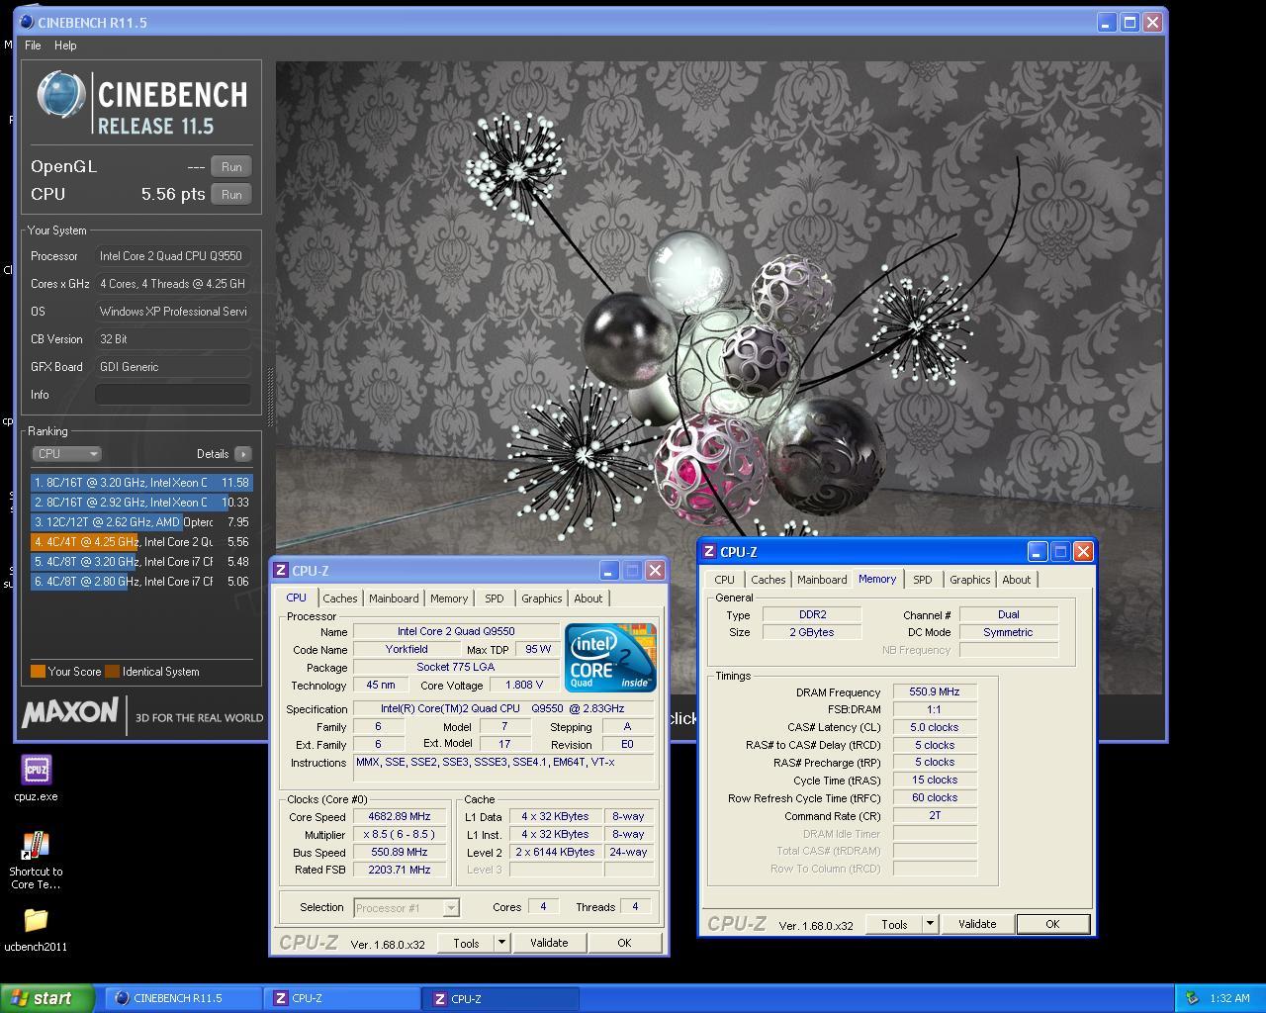Screen dimensions: 1266x1013
Task: Select About tab in CPU-Z Memory window
Action: point(1017,580)
